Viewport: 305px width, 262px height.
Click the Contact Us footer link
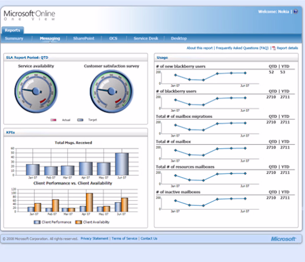click(x=149, y=238)
